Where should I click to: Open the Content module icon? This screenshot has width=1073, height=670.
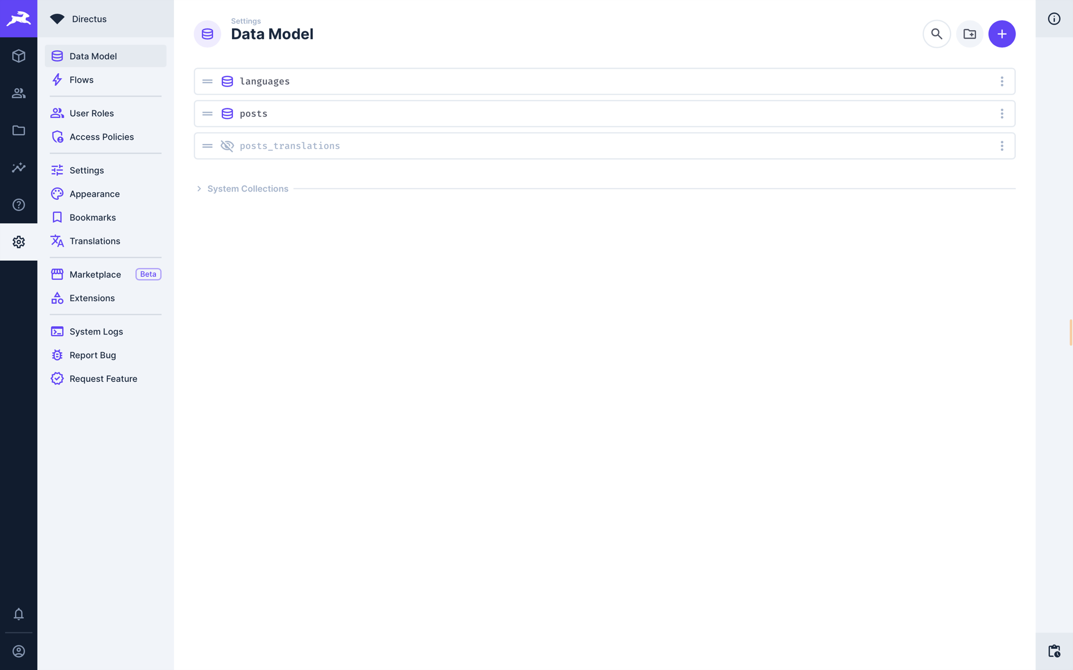18,56
